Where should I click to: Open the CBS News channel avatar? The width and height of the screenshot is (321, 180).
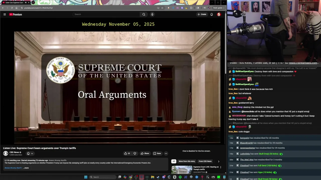coord(6,153)
